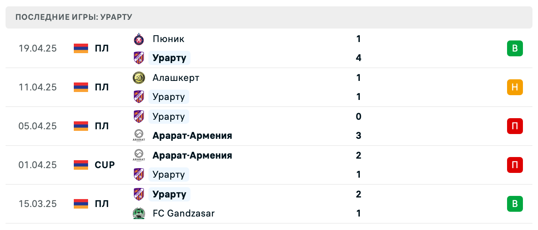The width and height of the screenshot is (538, 230).
Task: Click the Urartu logo in the 05.04.25 row
Action: pyautogui.click(x=139, y=116)
